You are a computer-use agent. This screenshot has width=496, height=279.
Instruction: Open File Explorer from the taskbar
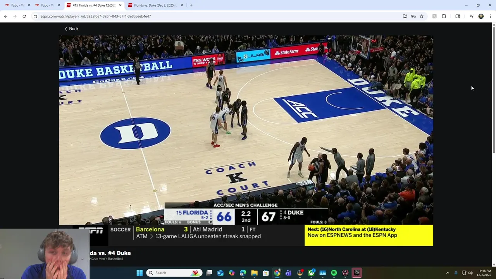(254, 273)
